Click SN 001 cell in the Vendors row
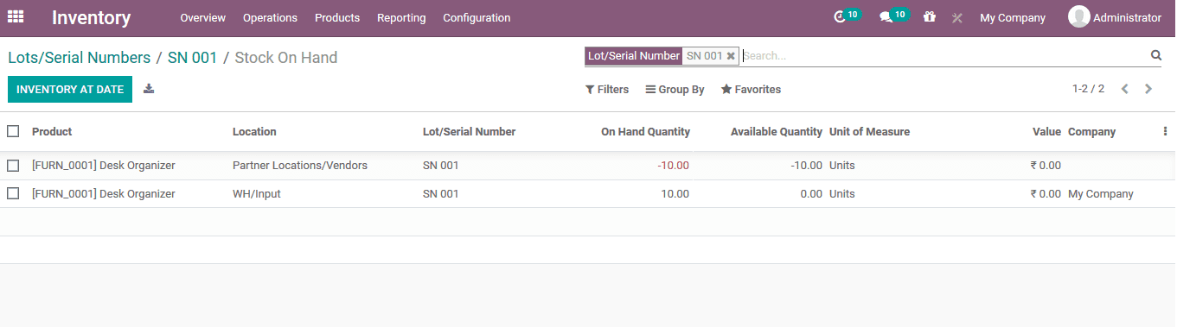This screenshot has width=1177, height=327. (x=441, y=165)
